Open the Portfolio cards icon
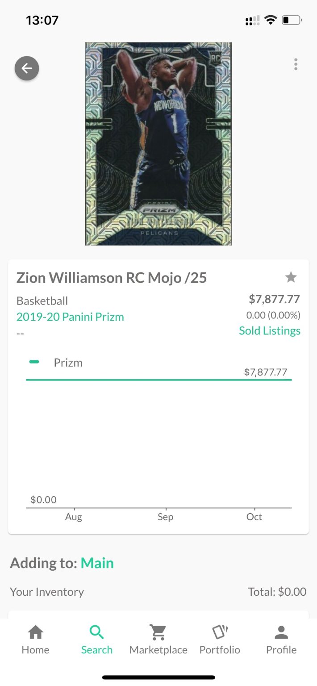Screen dimensions: 317x686 point(220,632)
